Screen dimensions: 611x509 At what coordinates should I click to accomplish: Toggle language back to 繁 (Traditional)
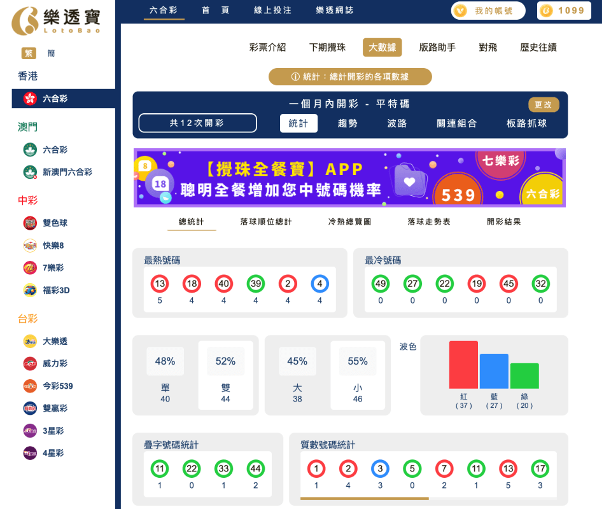pyautogui.click(x=28, y=53)
